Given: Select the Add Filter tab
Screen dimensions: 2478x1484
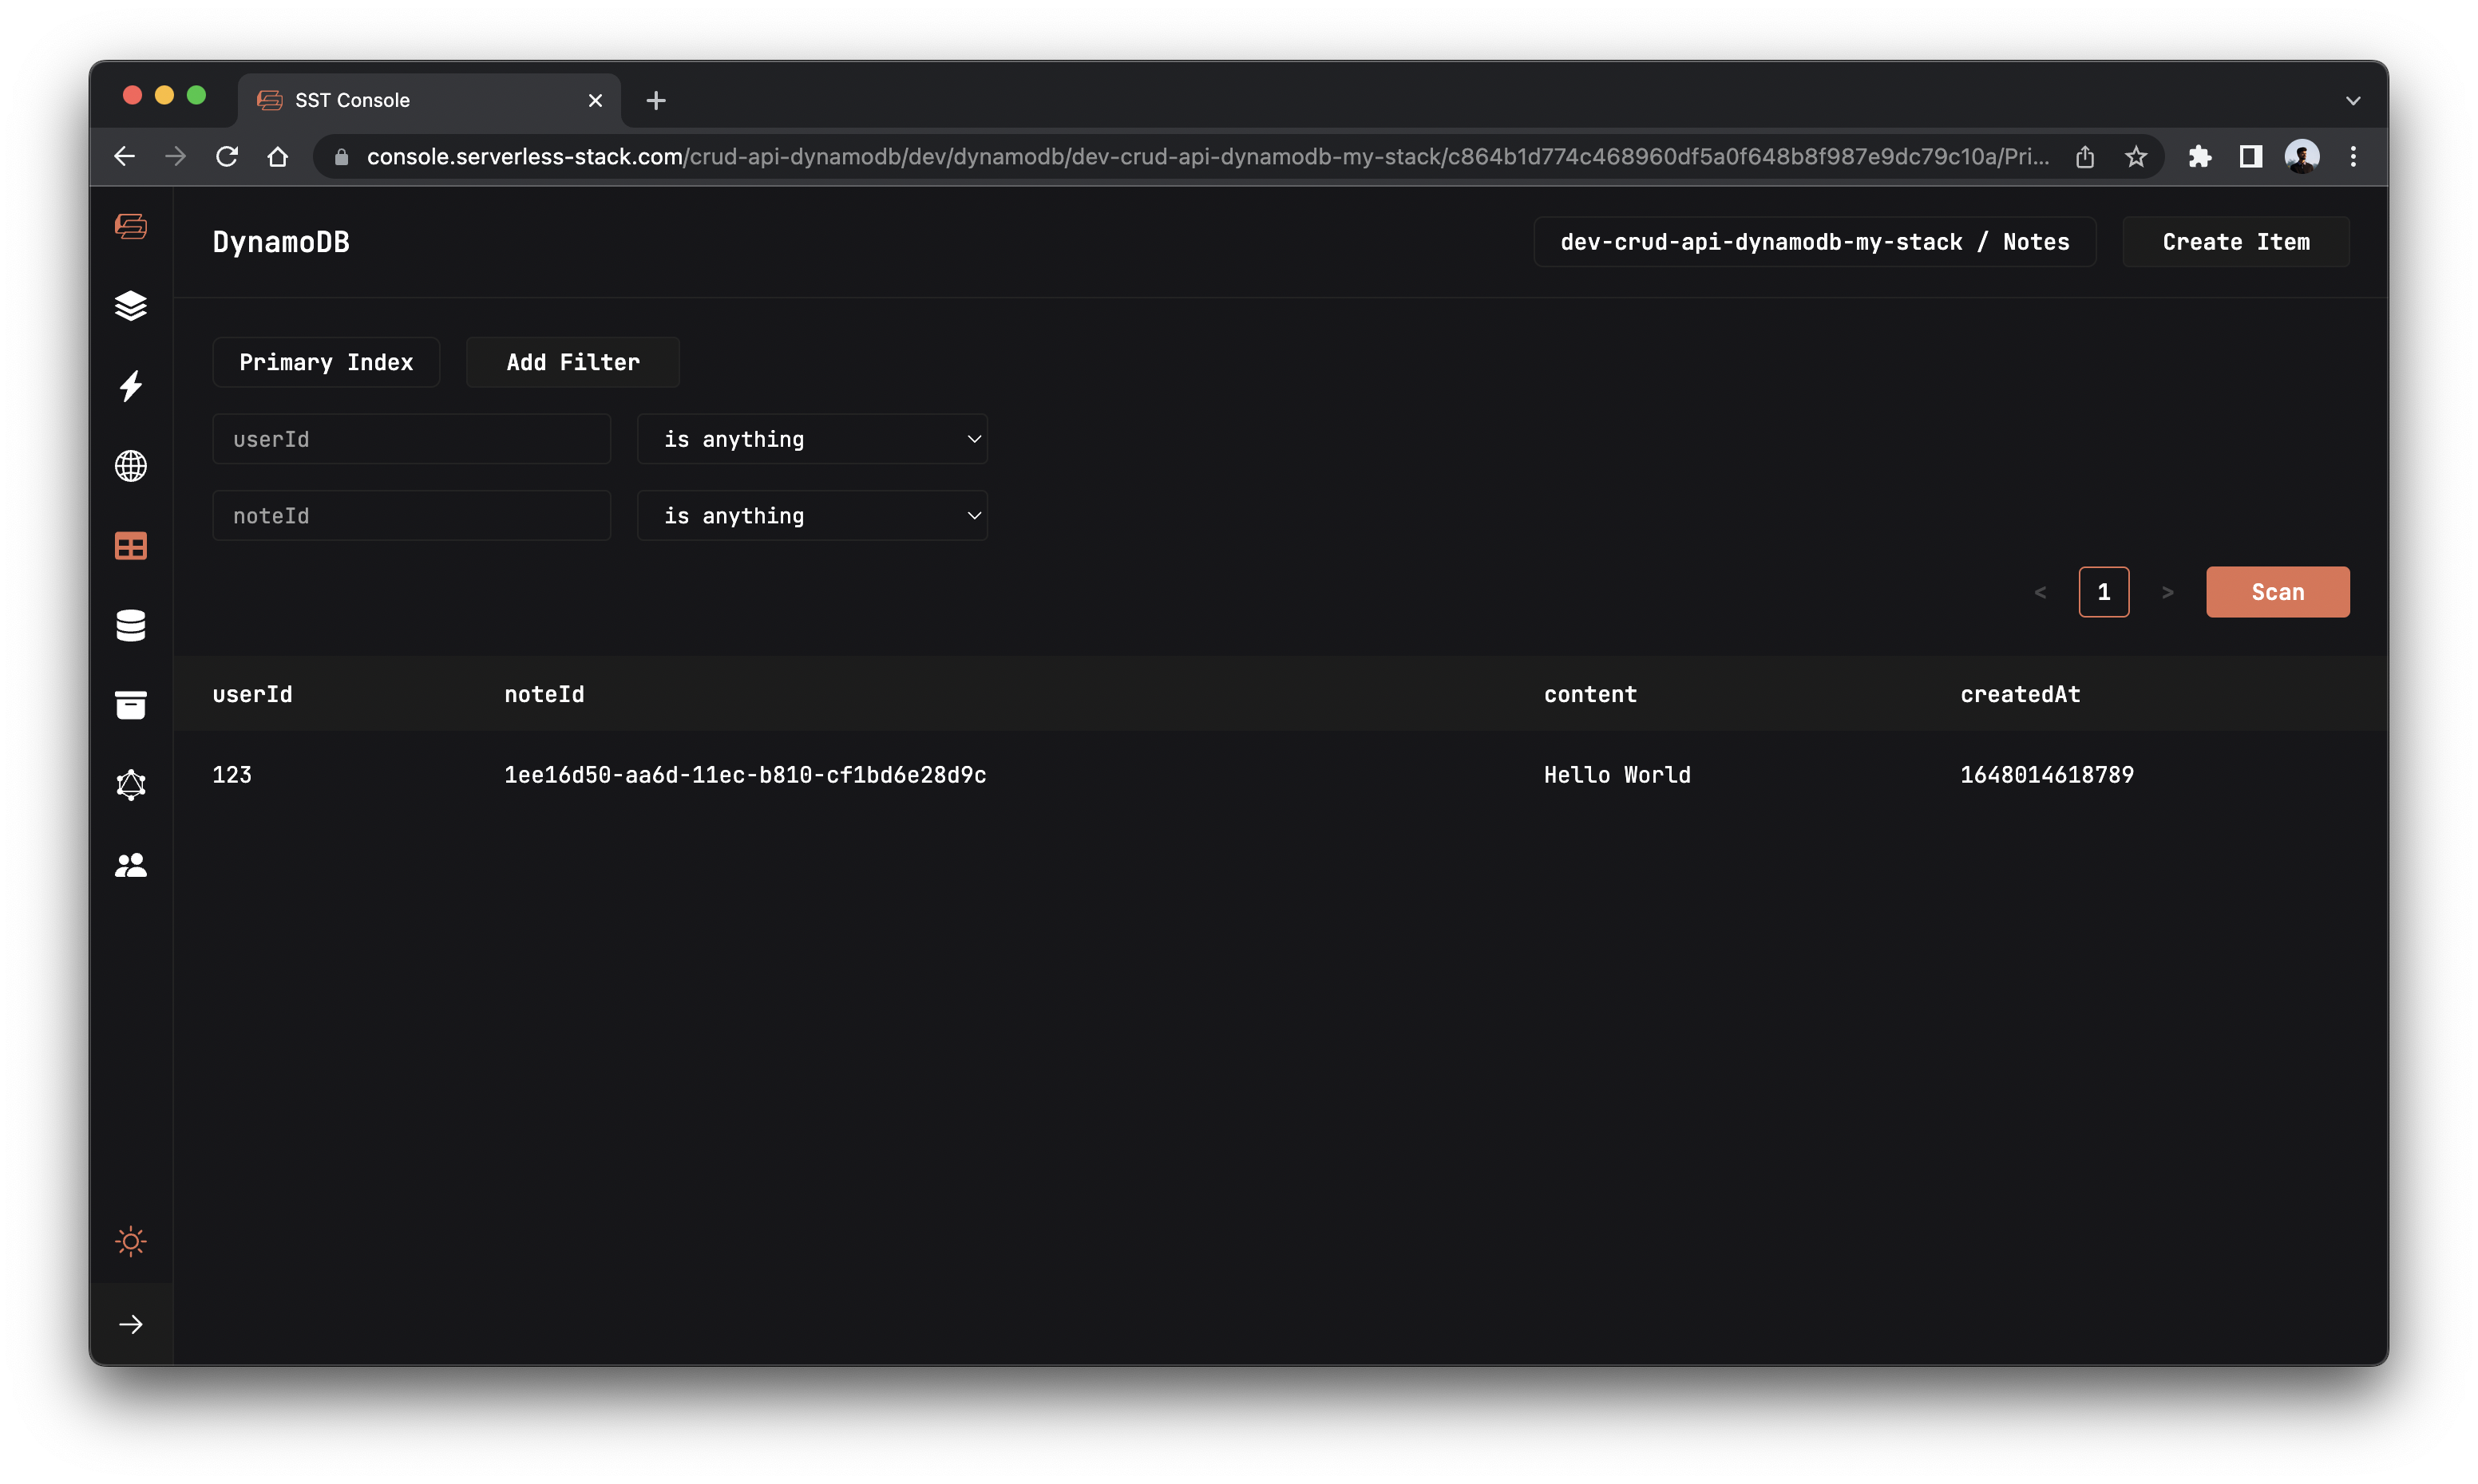Looking at the screenshot, I should click(572, 362).
